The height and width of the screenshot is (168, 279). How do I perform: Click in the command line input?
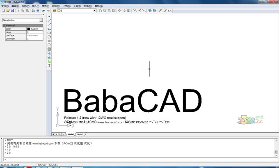(141, 159)
